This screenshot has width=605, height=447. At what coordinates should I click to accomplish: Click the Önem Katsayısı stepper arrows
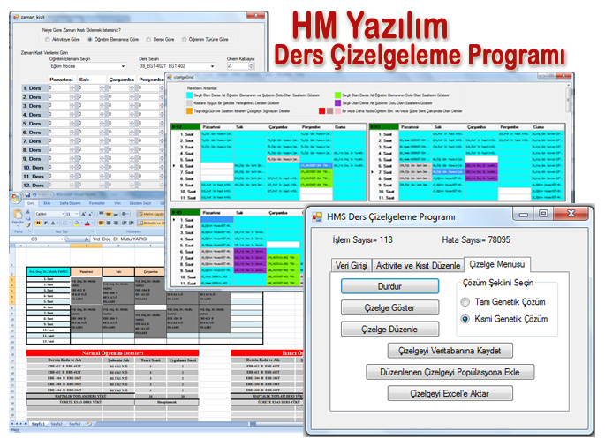[251, 66]
